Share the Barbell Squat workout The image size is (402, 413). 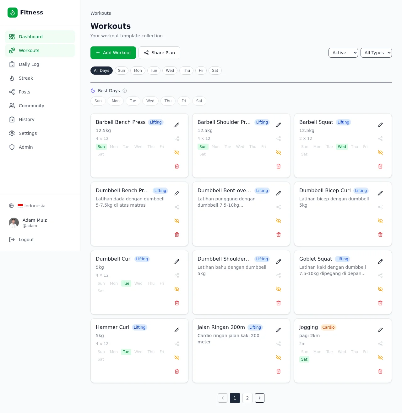click(380, 139)
